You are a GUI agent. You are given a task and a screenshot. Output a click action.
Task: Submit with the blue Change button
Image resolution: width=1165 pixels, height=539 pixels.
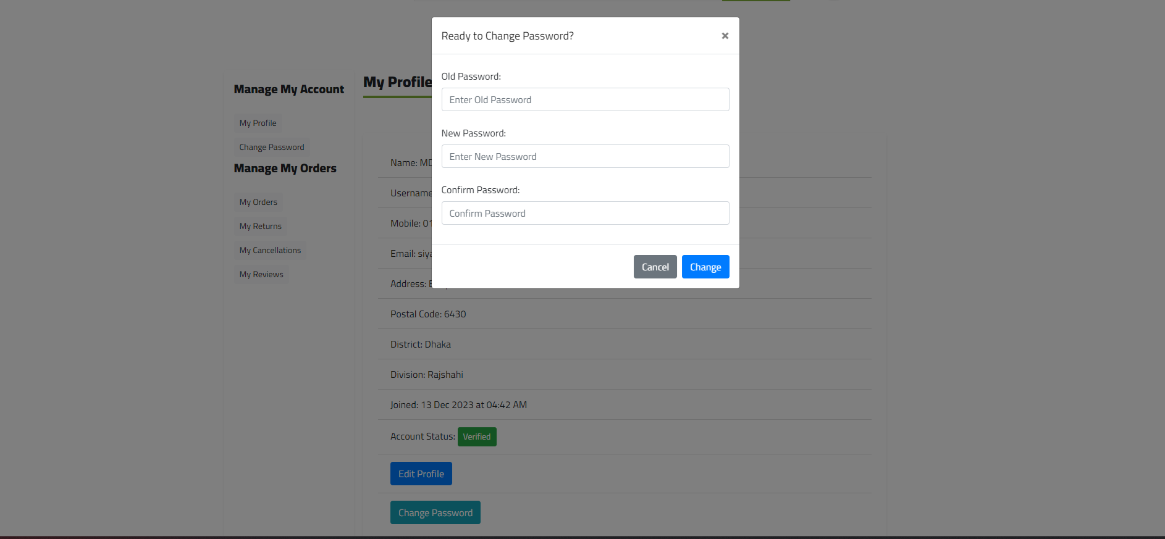click(x=705, y=267)
